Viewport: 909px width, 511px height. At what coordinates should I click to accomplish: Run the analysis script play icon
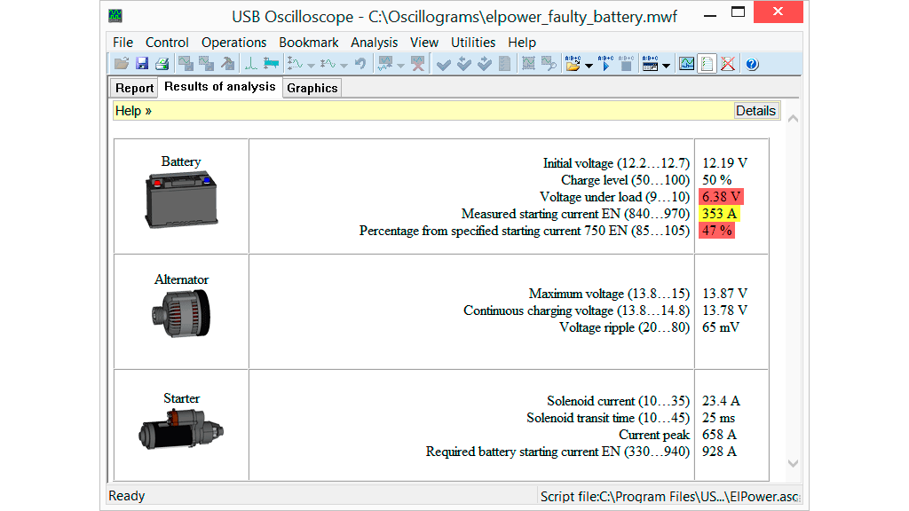click(x=605, y=64)
